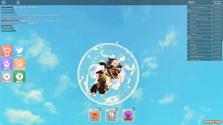Image resolution: width=223 pixels, height=125 pixels.
Task: Select hotbar slot 2 gray body item
Action: tap(111, 115)
